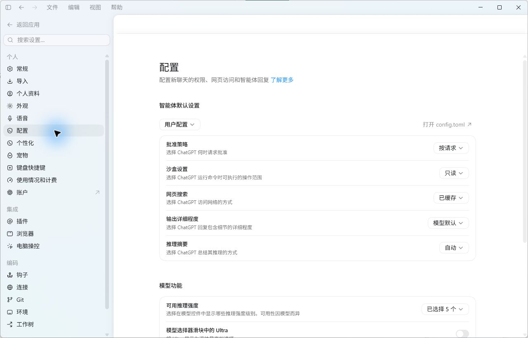Open 工作树 settings page
Viewport: 528px width, 338px height.
(54, 324)
